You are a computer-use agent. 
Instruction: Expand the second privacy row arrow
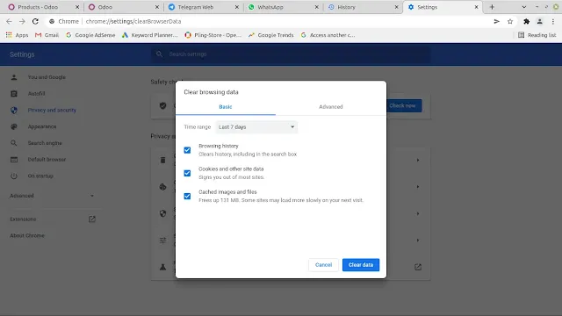tap(418, 187)
